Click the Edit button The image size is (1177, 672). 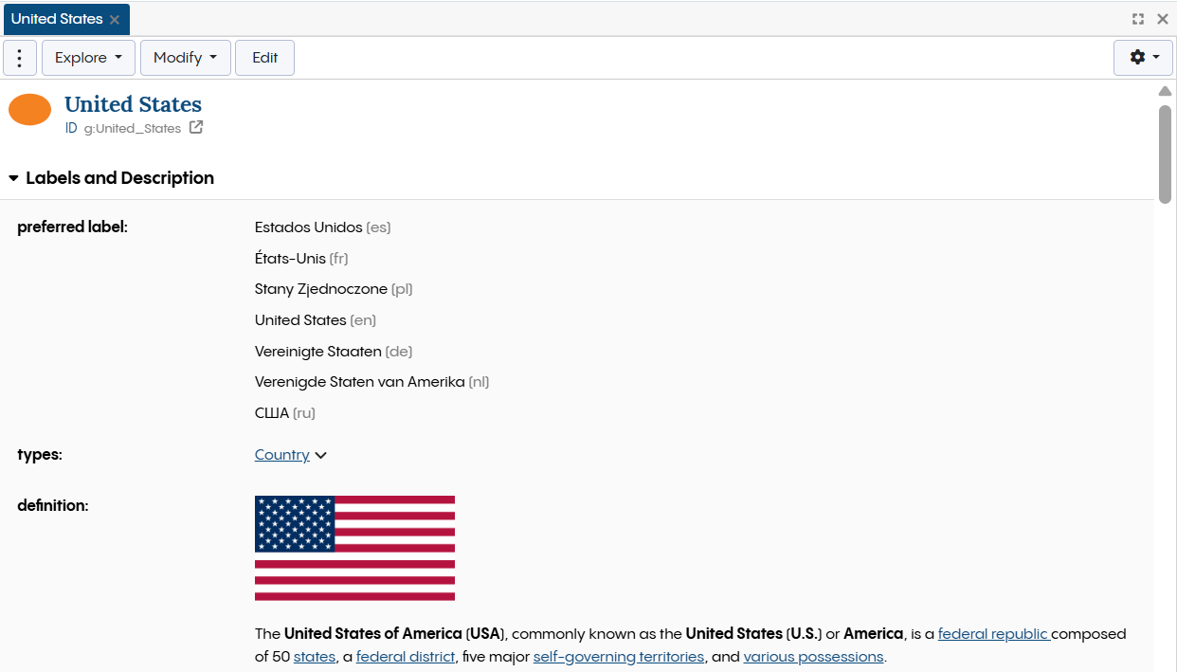click(264, 58)
